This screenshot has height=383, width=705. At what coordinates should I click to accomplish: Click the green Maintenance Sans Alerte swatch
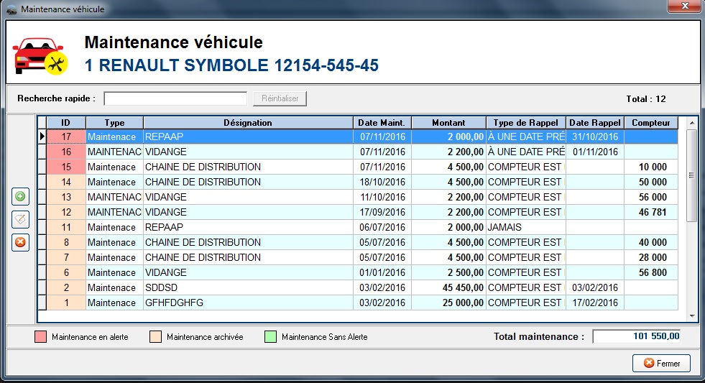coord(270,337)
